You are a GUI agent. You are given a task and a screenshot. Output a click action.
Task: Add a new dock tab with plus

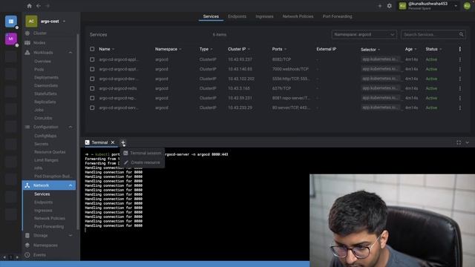(x=122, y=142)
